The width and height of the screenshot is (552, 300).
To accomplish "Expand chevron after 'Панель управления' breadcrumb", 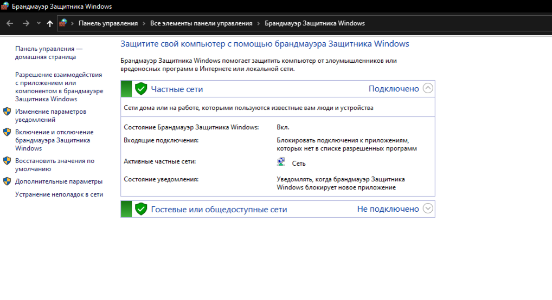I will 144,24.
